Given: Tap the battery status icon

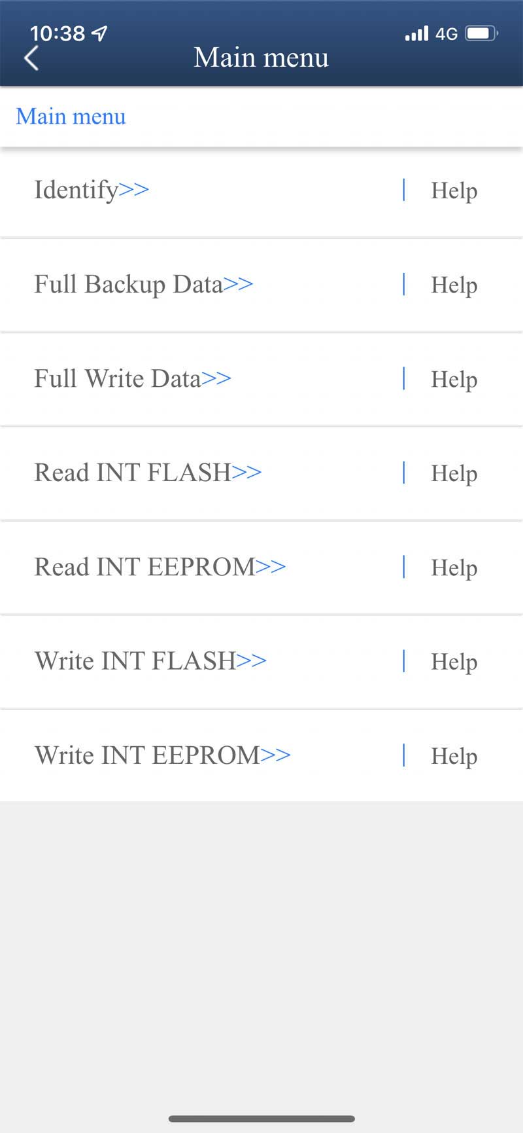Looking at the screenshot, I should click(482, 33).
